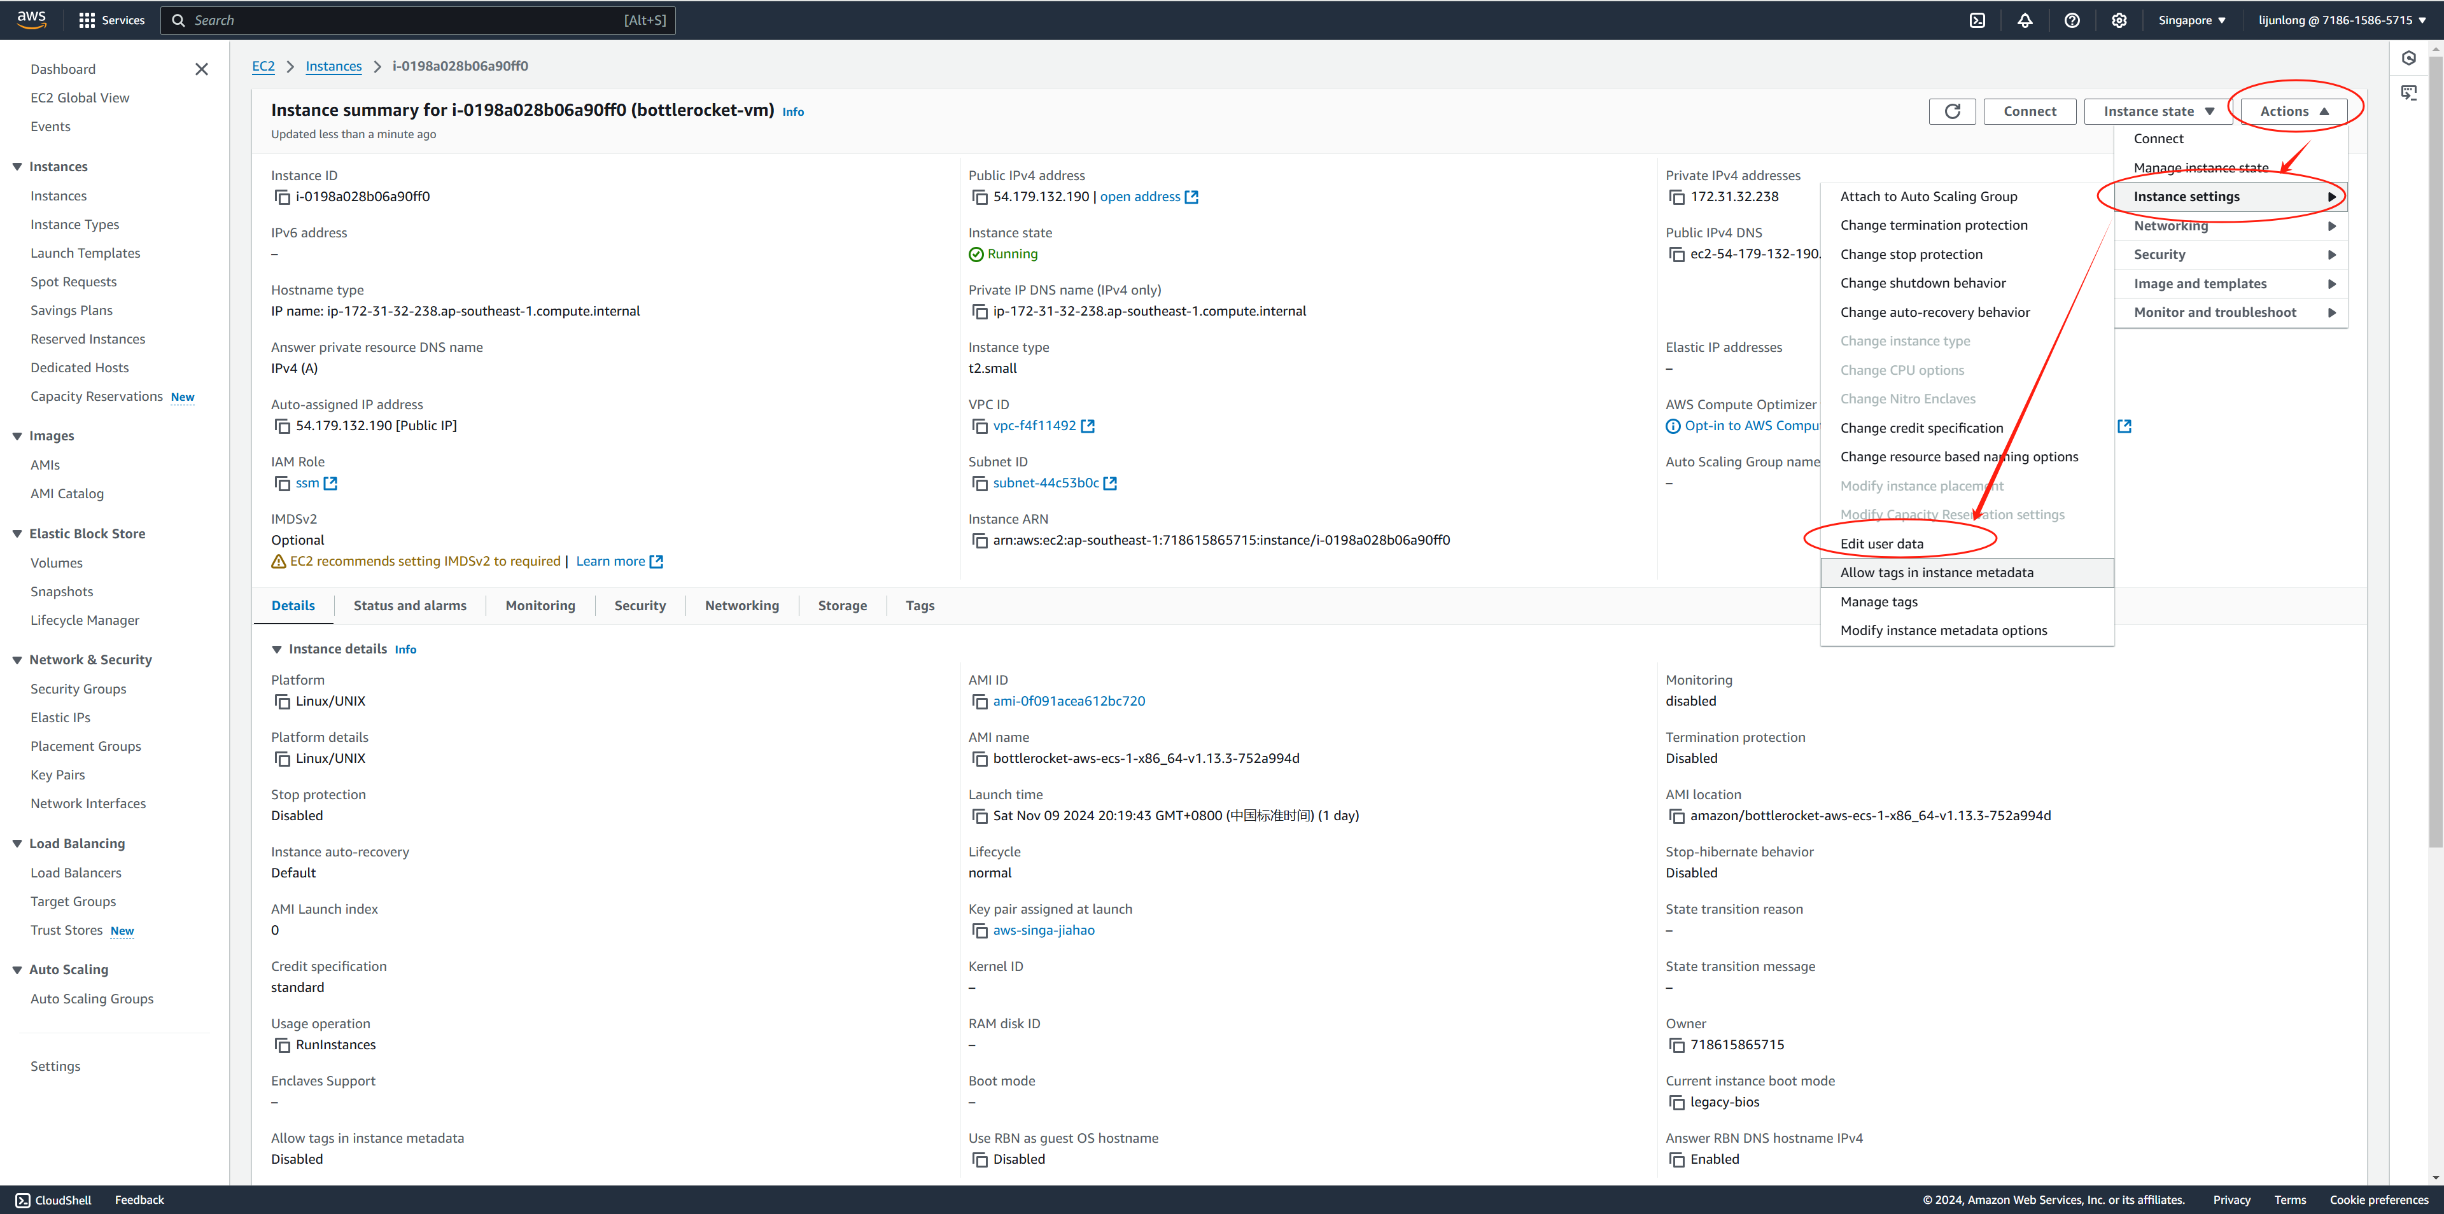Open the Singapore region selector
The height and width of the screenshot is (1214, 2444).
coord(2191,20)
